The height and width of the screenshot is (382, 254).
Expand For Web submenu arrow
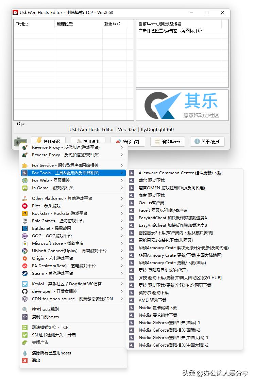tap(122, 180)
